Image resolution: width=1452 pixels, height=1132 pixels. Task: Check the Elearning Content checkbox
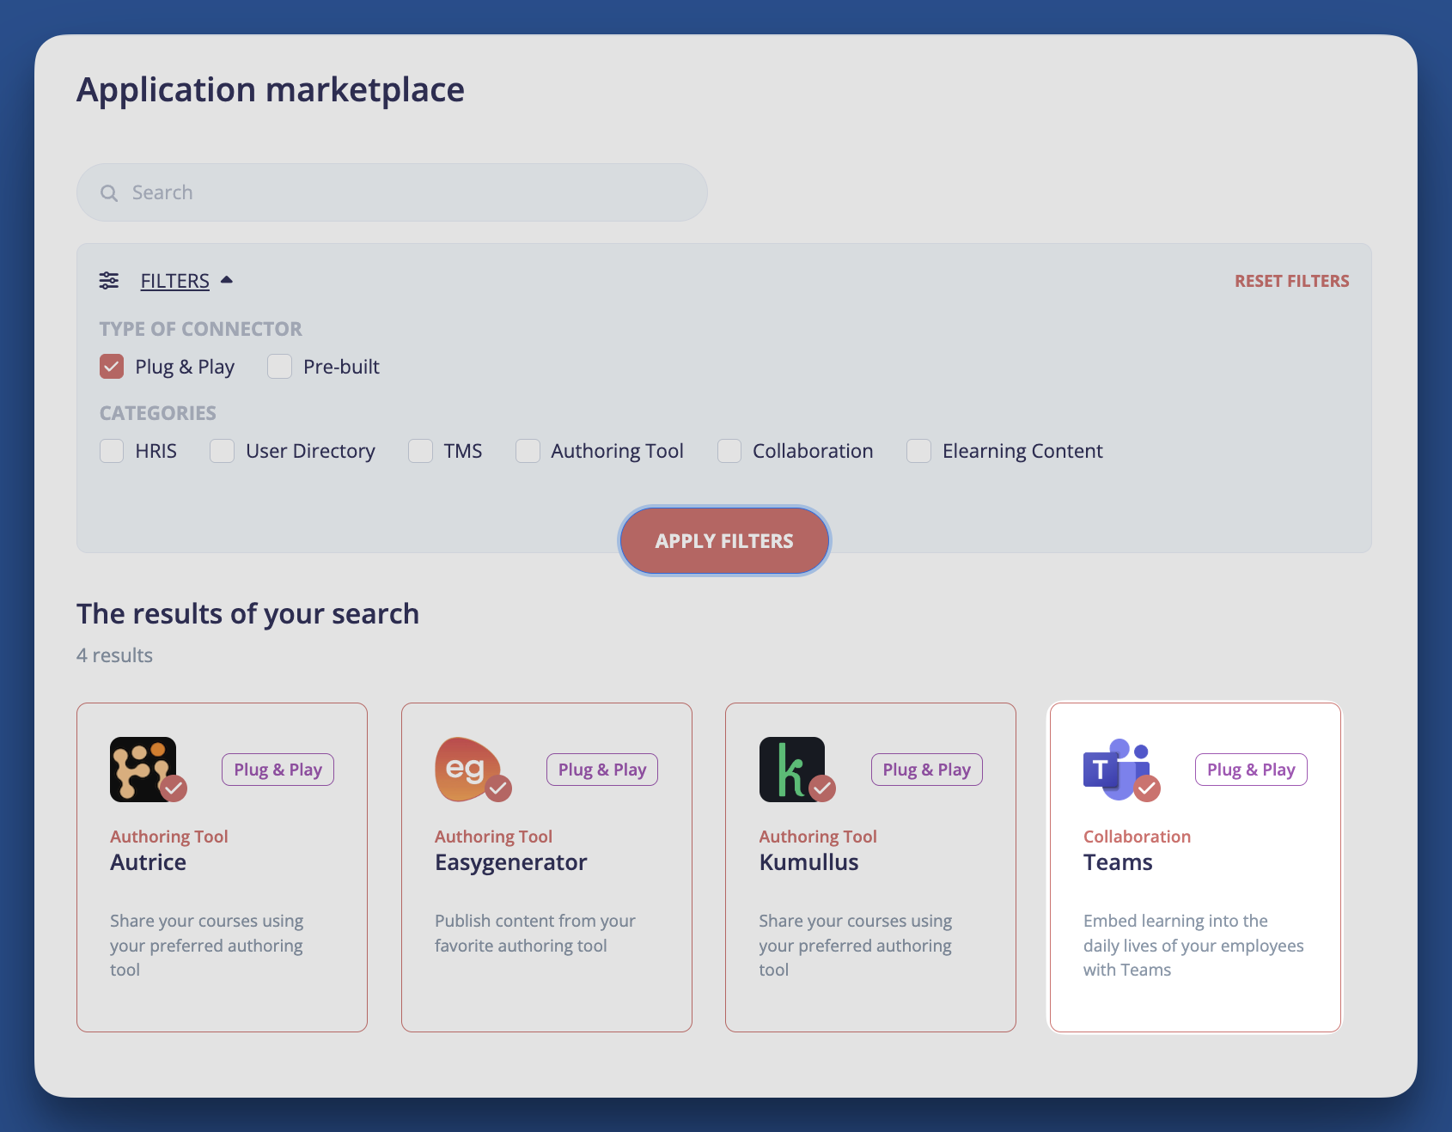click(x=918, y=451)
